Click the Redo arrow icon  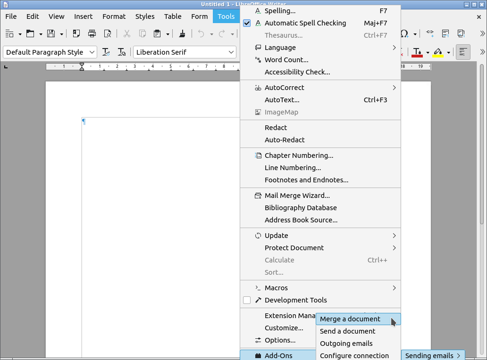[222, 33]
